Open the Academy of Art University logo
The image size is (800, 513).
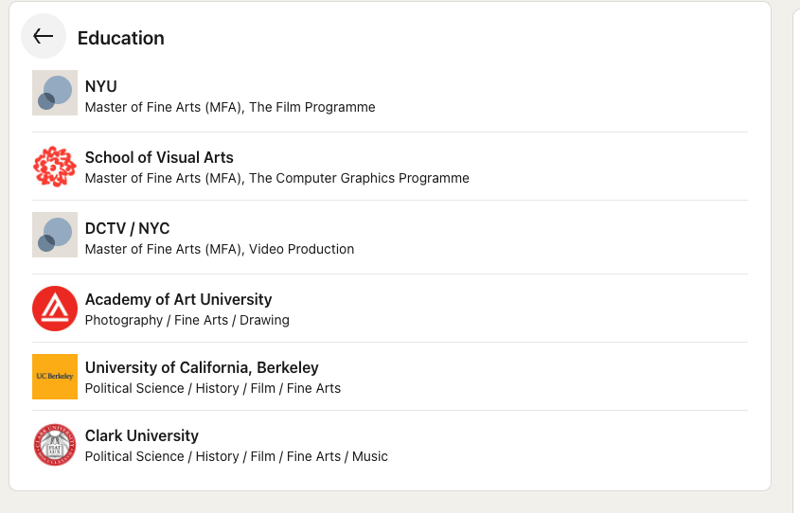click(55, 309)
